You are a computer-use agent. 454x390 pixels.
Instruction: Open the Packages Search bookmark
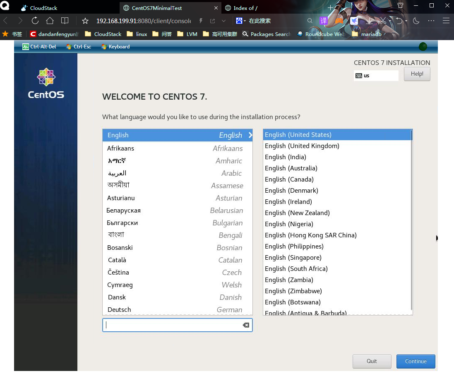(267, 34)
